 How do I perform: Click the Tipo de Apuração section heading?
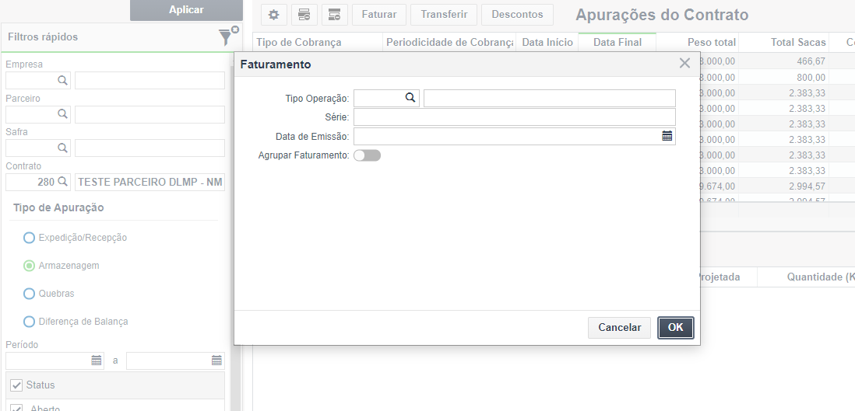pyautogui.click(x=58, y=208)
